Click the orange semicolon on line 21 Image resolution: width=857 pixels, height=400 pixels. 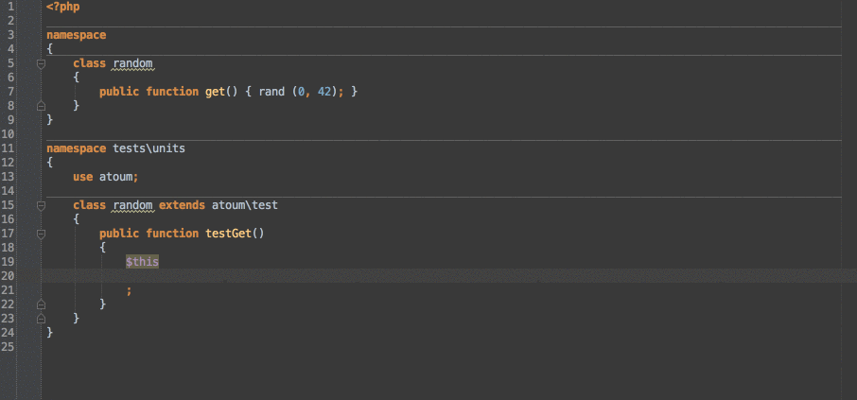(x=129, y=290)
